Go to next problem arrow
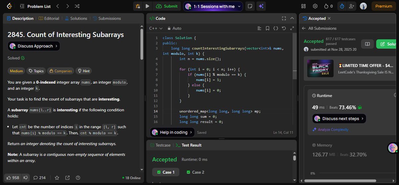This screenshot has height=185, width=399. click(67, 6)
